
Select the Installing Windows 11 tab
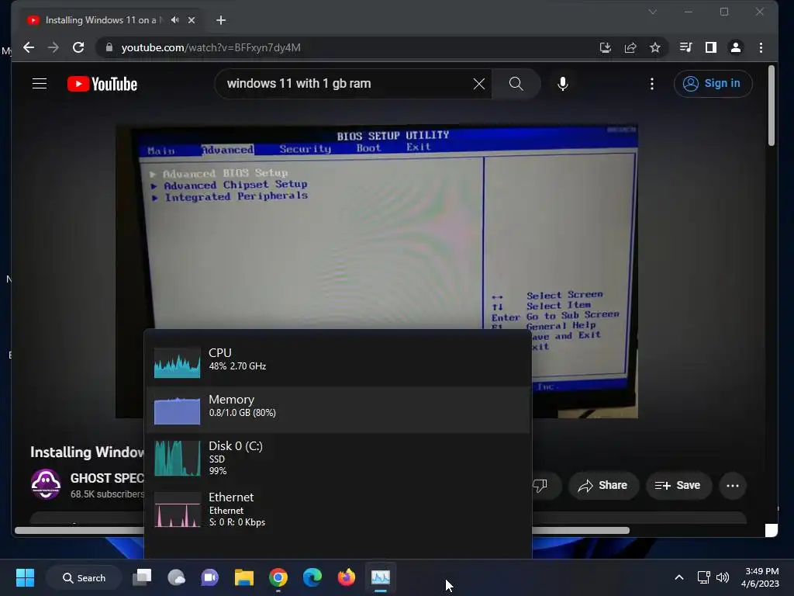click(x=101, y=20)
